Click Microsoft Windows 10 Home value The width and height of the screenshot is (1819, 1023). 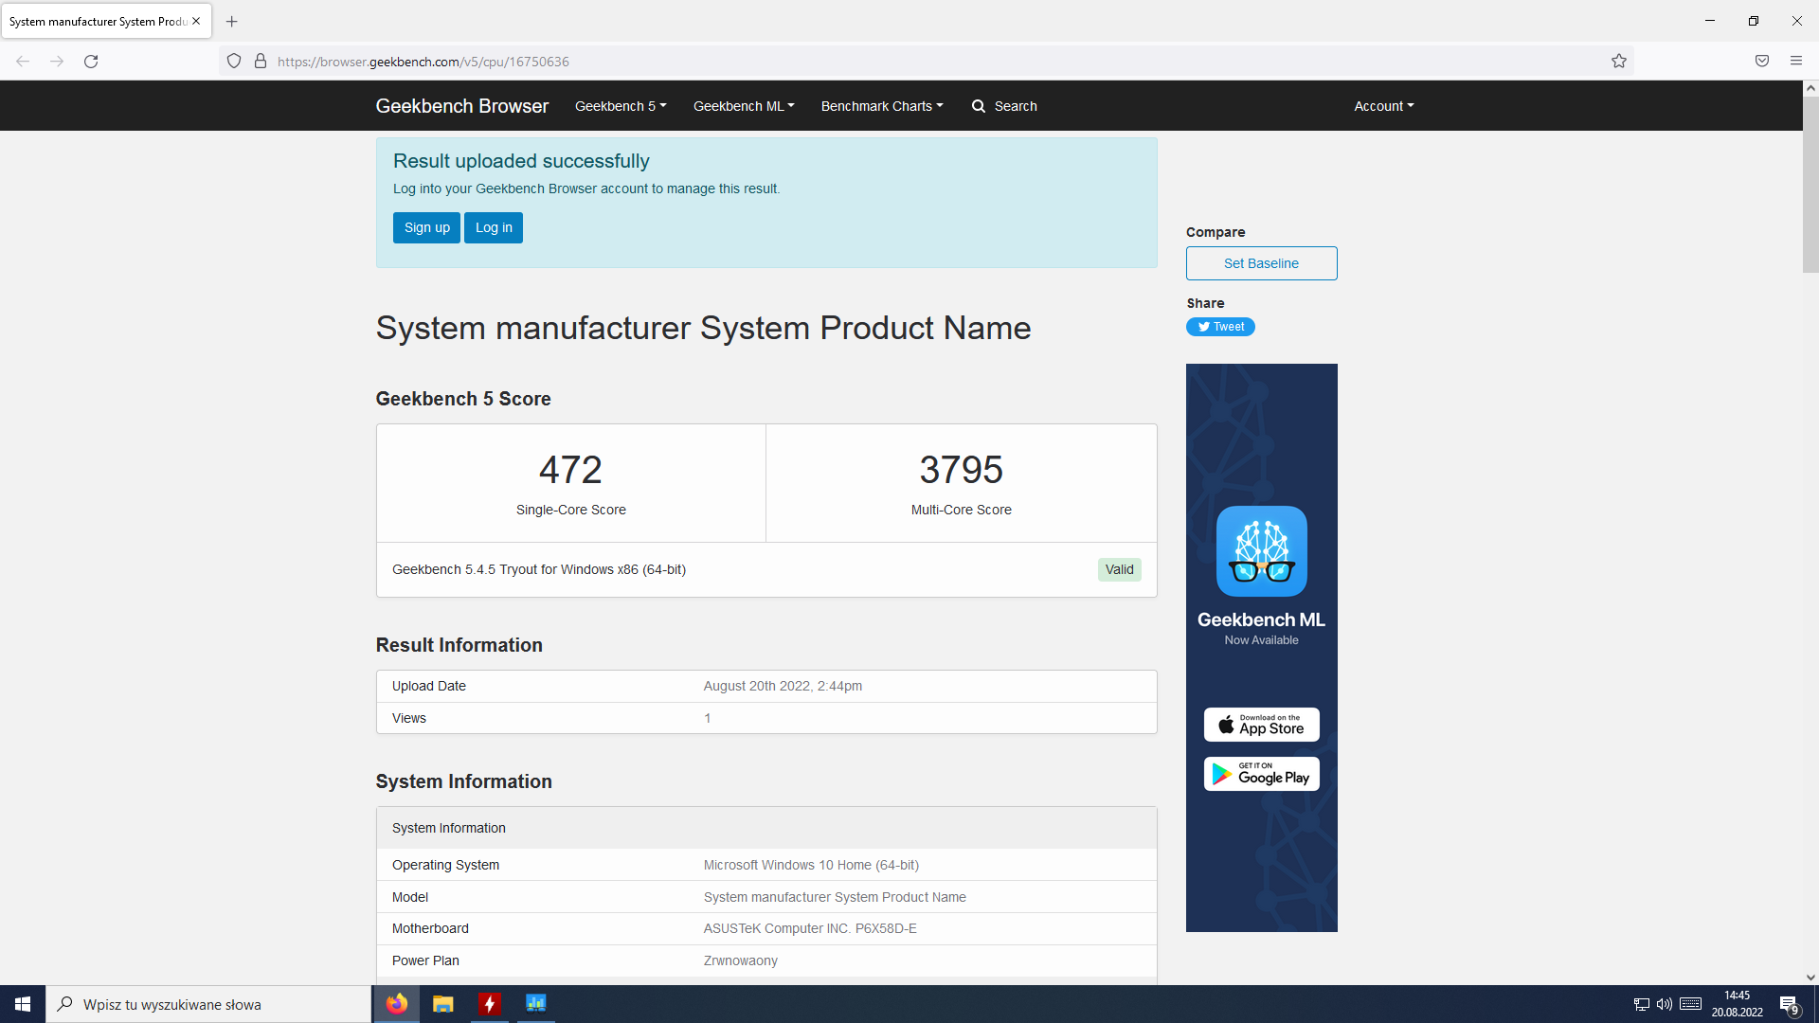click(x=811, y=865)
